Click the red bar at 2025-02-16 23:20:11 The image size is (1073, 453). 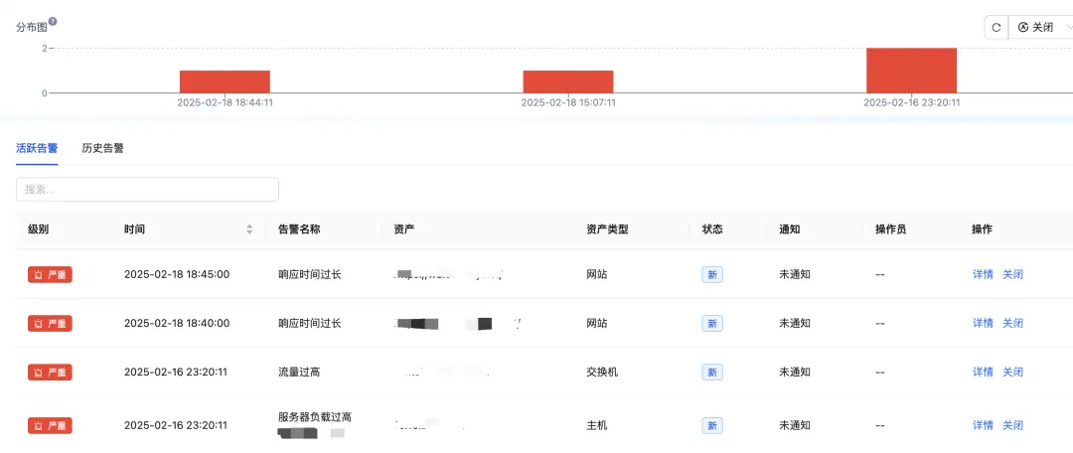click(911, 71)
